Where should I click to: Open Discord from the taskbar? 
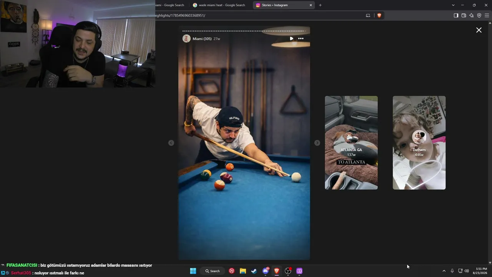tap(266, 271)
